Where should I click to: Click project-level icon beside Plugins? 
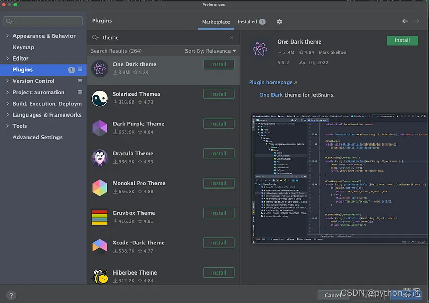(80, 69)
